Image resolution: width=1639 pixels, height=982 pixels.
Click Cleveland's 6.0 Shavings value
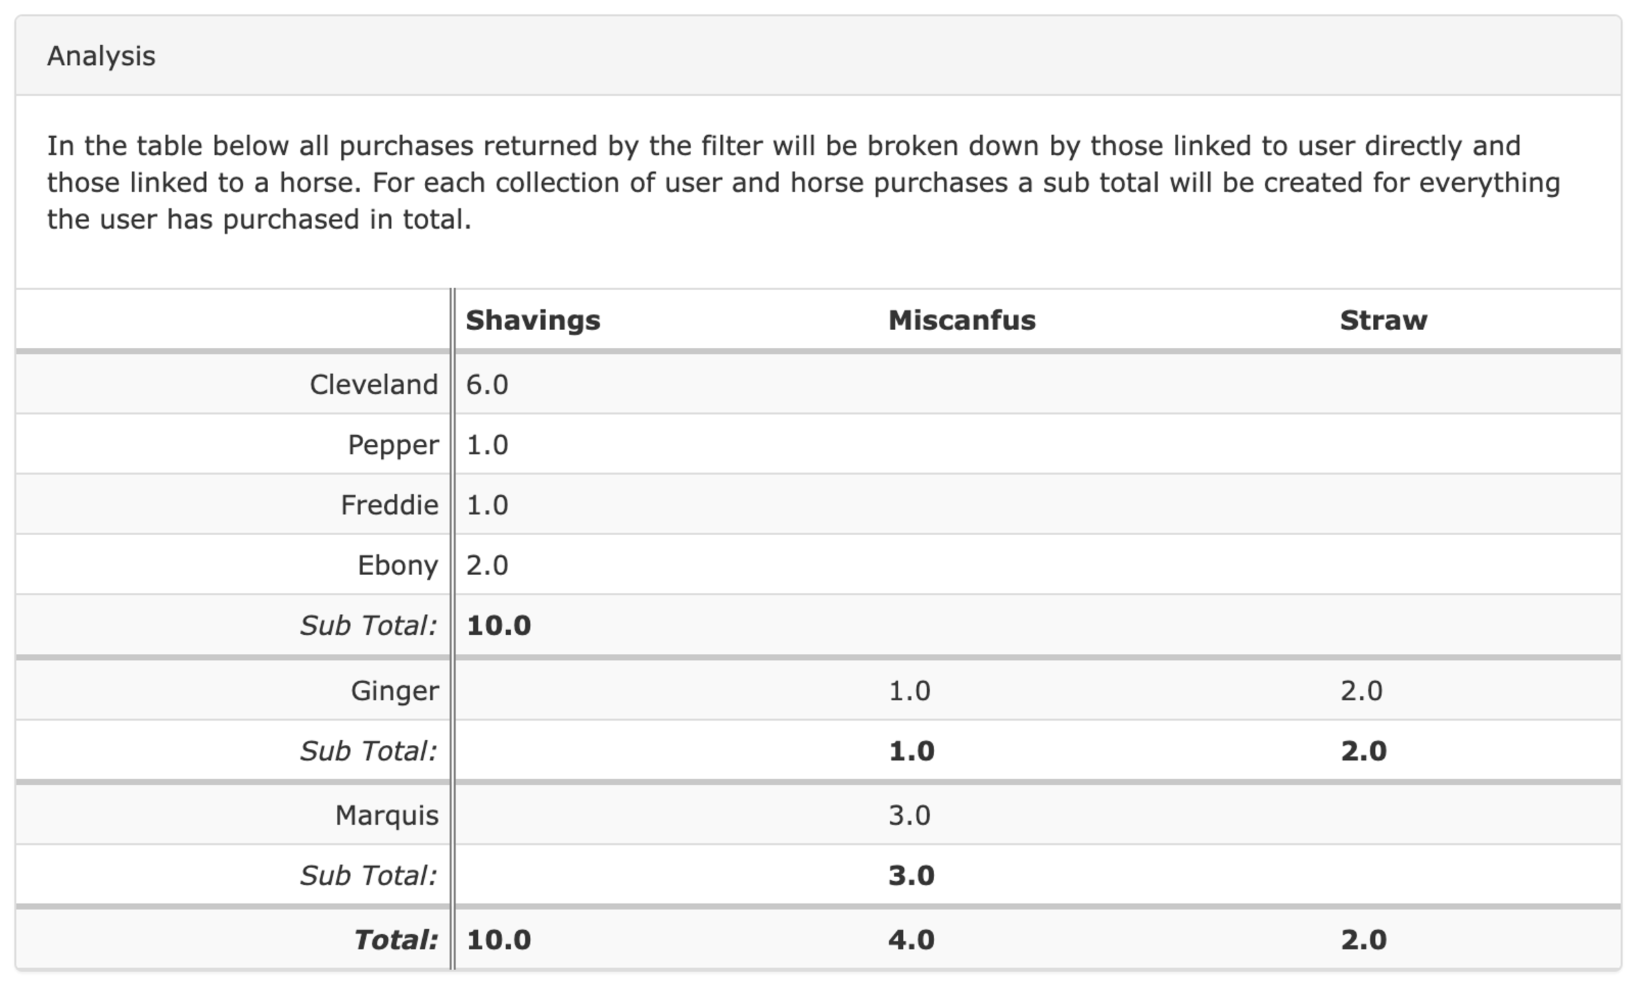pos(487,385)
